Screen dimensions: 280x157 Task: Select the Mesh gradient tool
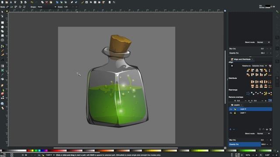coord(2,70)
